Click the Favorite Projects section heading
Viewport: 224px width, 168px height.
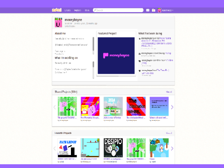click(63, 133)
